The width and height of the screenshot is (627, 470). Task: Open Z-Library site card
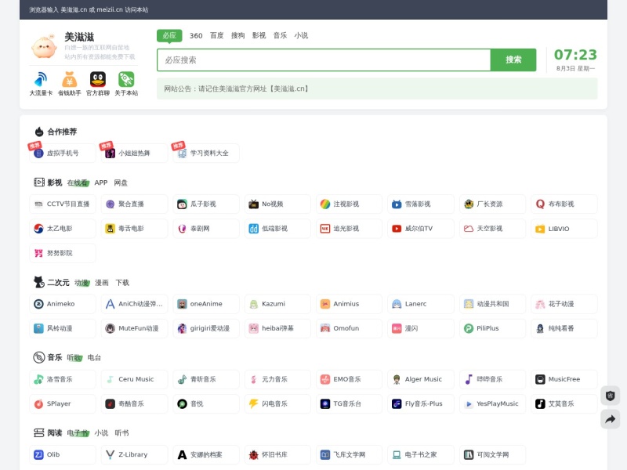134,455
